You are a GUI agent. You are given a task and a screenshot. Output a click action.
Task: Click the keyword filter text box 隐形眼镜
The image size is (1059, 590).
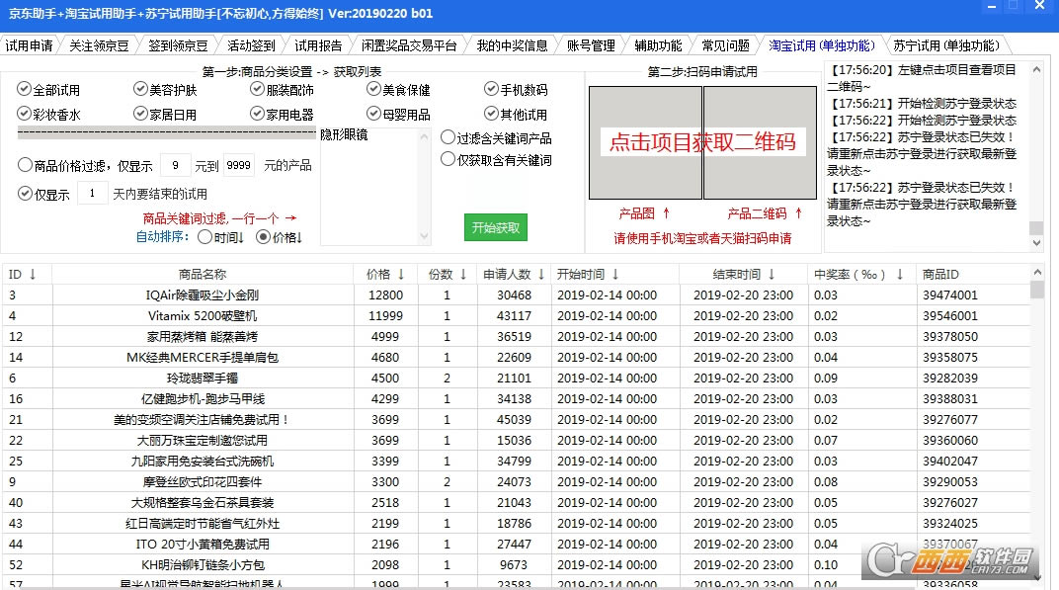(x=369, y=186)
